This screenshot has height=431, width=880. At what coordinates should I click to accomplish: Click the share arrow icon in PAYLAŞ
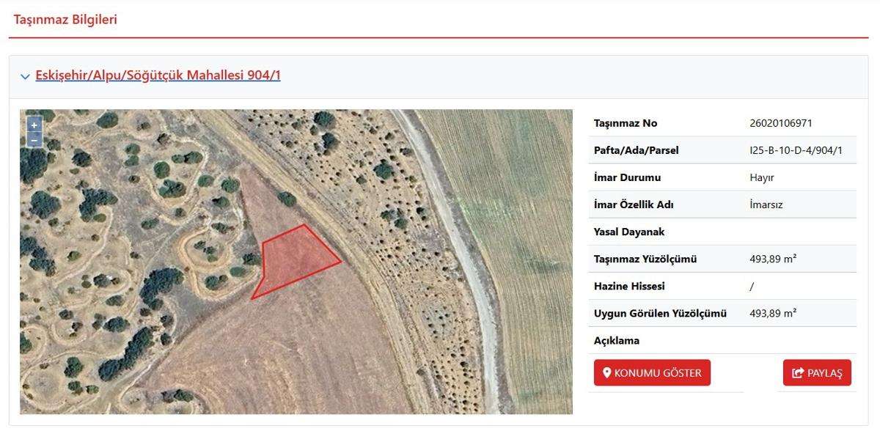(x=798, y=373)
